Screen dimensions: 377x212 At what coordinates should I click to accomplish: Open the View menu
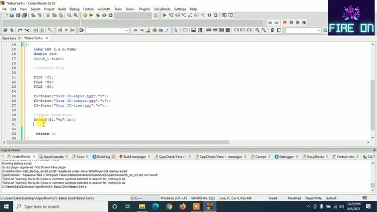click(24, 9)
